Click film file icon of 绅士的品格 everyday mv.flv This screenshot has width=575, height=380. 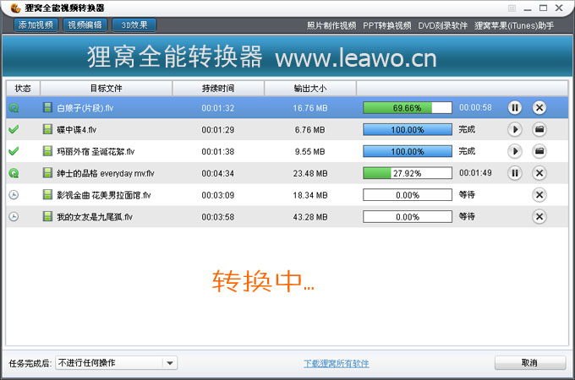tap(47, 172)
